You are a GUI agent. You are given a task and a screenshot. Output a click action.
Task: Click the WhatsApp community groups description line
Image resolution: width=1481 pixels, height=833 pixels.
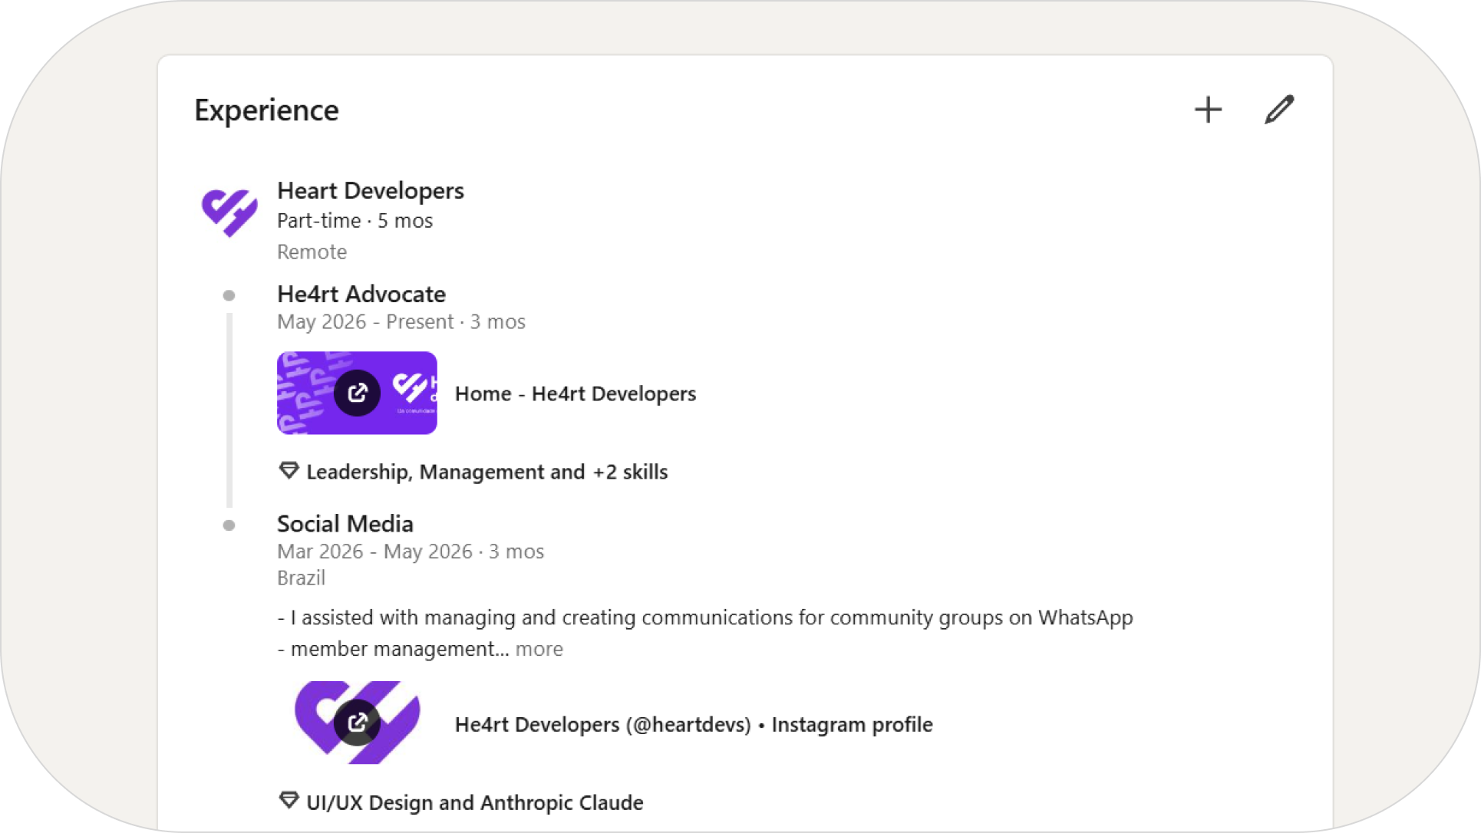pos(705,617)
